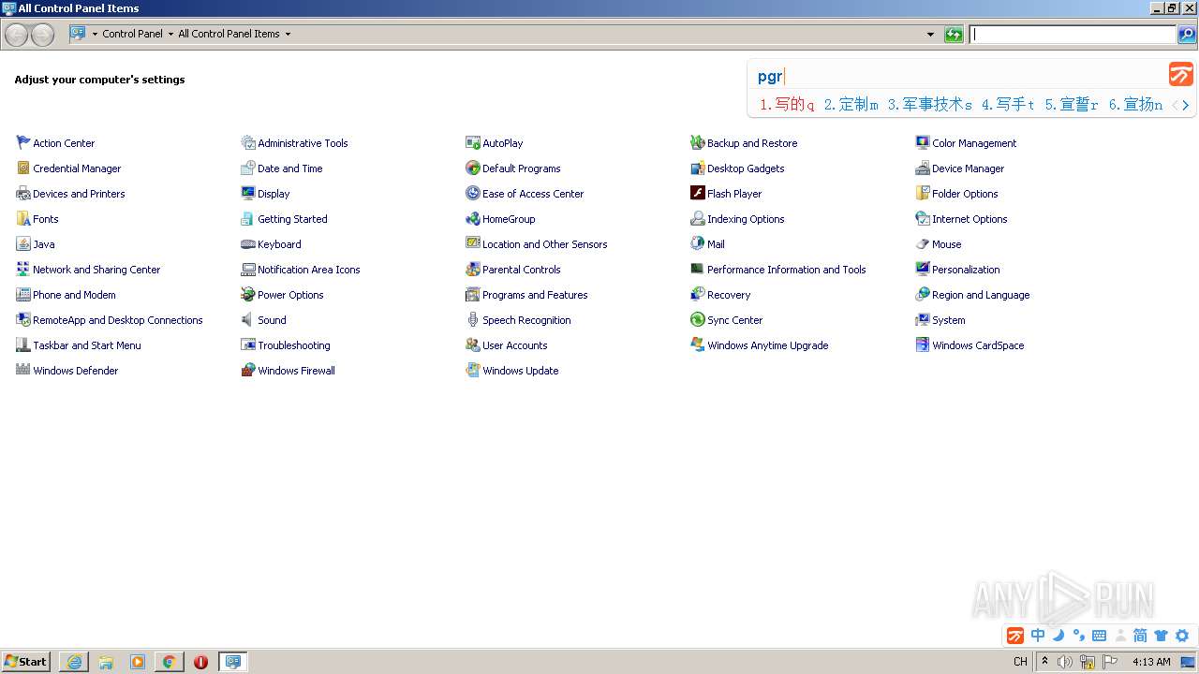
Task: Open the System link
Action: (948, 320)
